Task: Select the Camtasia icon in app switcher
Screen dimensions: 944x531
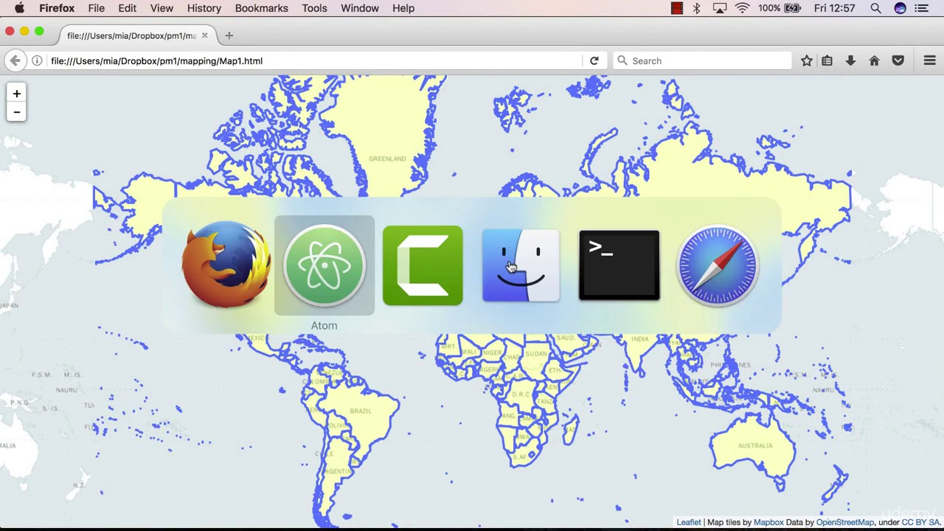Action: point(423,265)
